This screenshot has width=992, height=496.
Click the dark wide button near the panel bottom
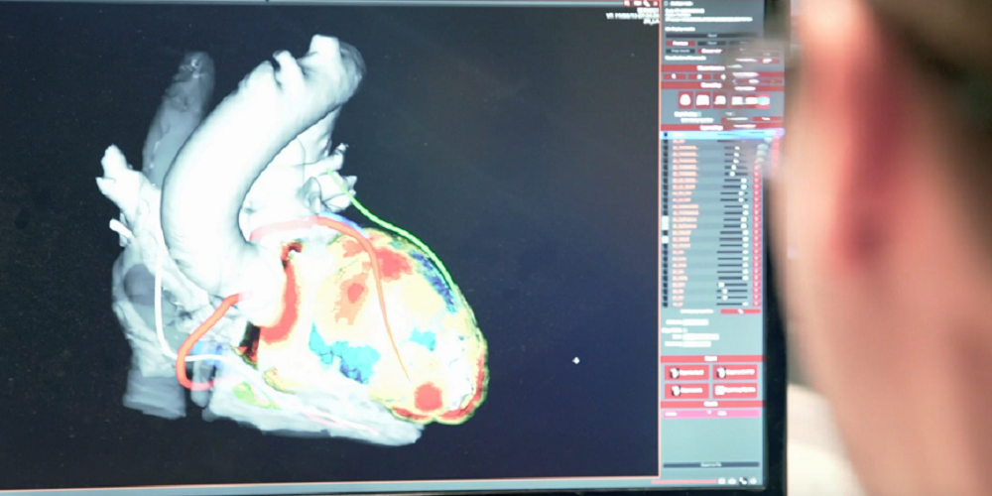pyautogui.click(x=711, y=465)
